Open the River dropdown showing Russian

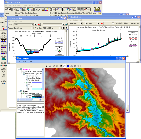pyautogui.click(x=24, y=25)
